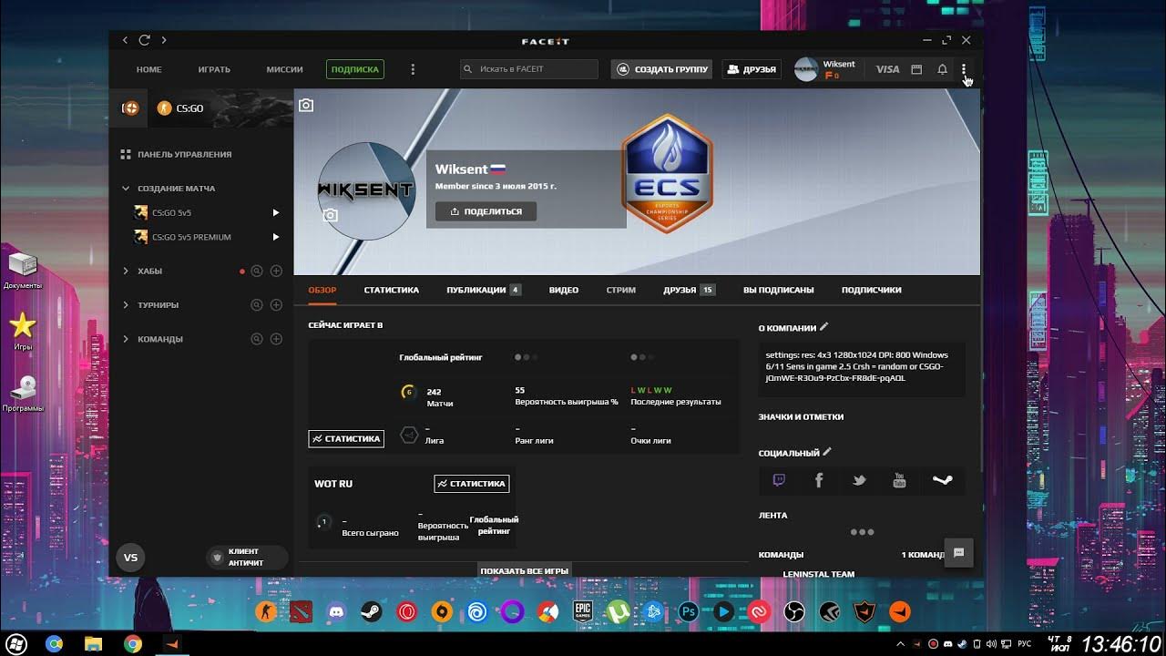
Task: Go forward with the FACEIT forward arrow
Action: [x=164, y=40]
